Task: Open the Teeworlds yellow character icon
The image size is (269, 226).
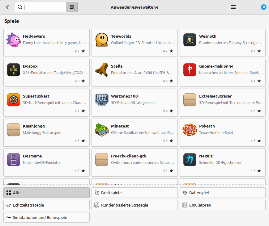Action: (101, 40)
